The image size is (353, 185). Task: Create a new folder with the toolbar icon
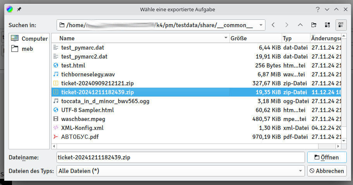click(x=314, y=25)
